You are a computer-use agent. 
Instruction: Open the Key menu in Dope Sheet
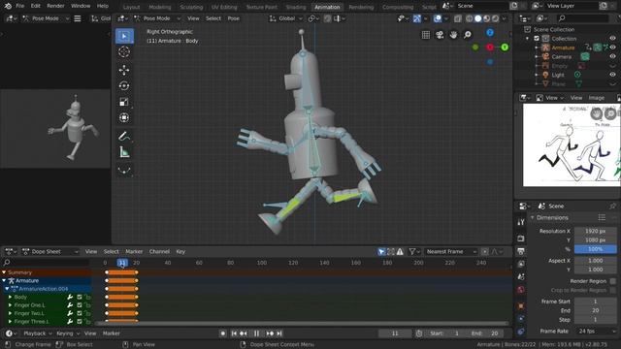click(180, 252)
